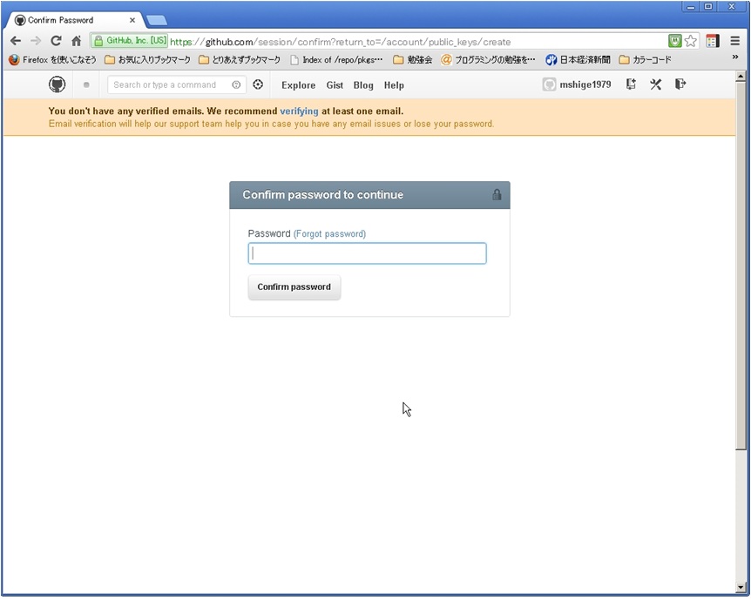Click the verifying link in banner
This screenshot has height=600, width=751.
coord(299,111)
